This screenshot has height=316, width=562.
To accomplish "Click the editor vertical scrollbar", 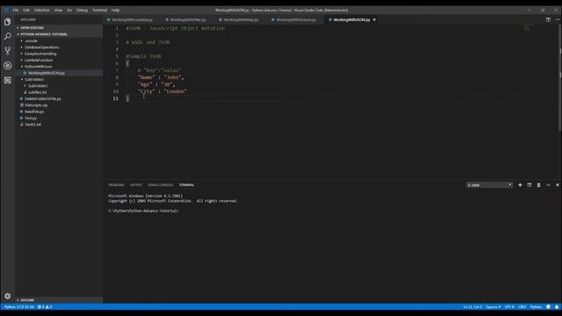I will (x=560, y=79).
